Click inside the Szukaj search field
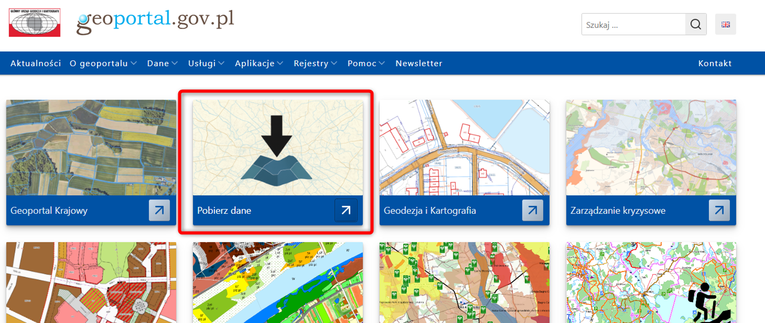The width and height of the screenshot is (765, 323). pos(634,24)
